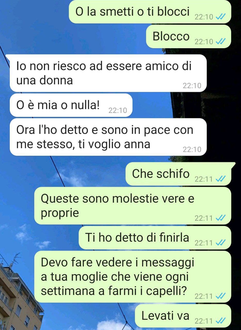The height and width of the screenshot is (330, 241).
Task: Select the message about 'tua moglie' and 'capelli'
Action: pos(133,277)
